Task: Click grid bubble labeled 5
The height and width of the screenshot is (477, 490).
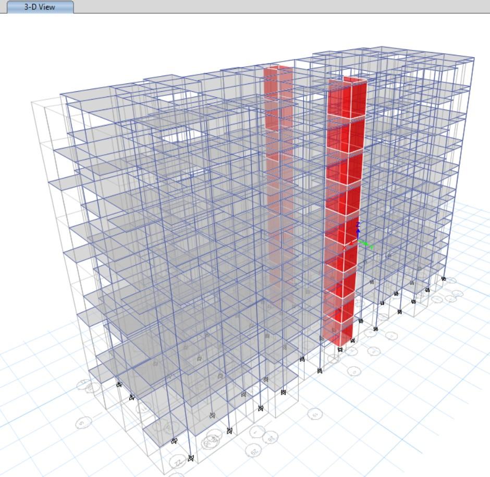Action: tap(83, 423)
